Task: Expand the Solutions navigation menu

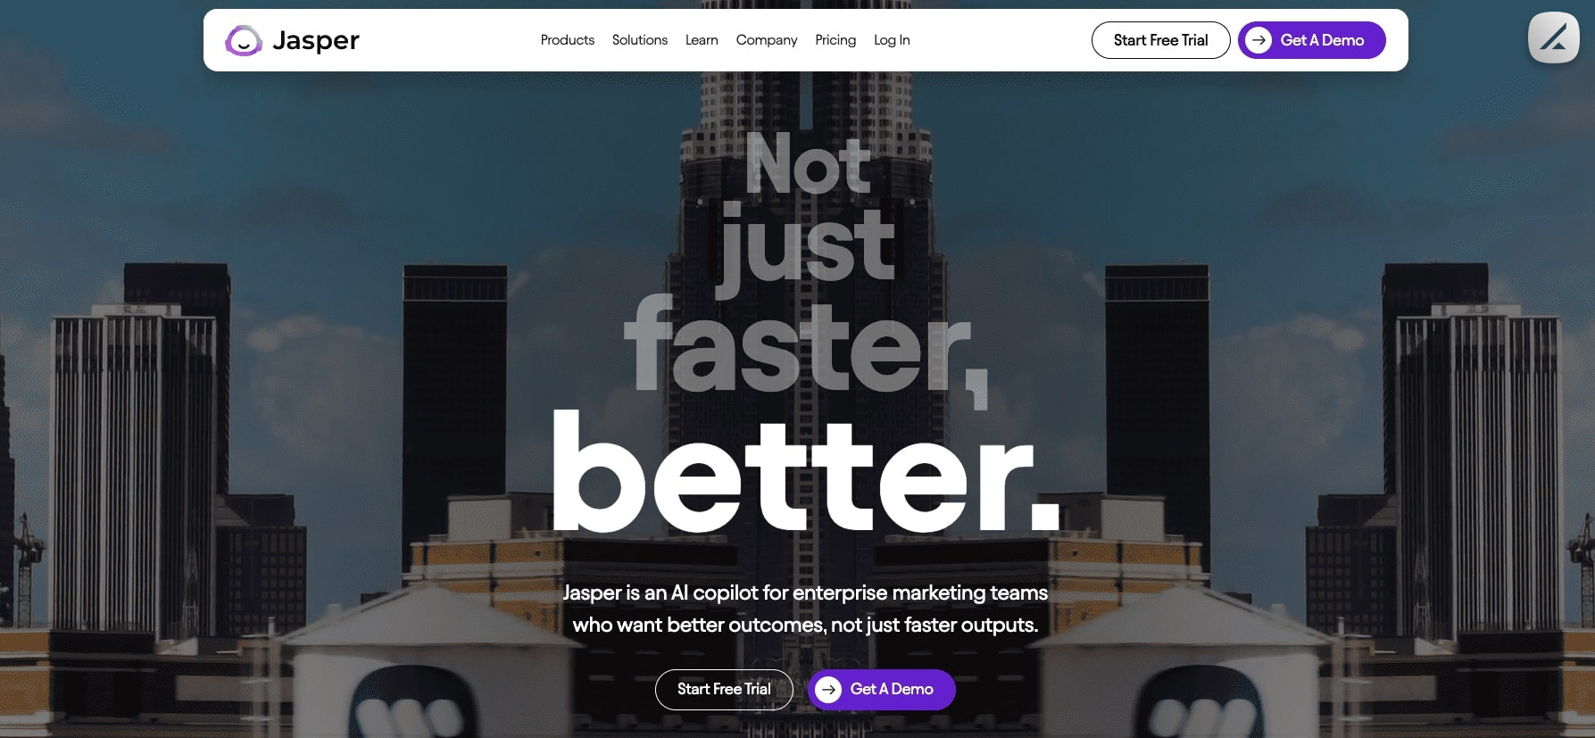Action: [x=640, y=40]
